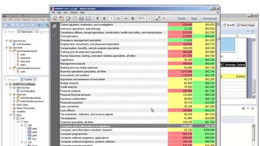Click the [salary] yellow cell in Eclipse
Image resolution: width=260 pixels, height=146 pixels.
click(x=234, y=76)
